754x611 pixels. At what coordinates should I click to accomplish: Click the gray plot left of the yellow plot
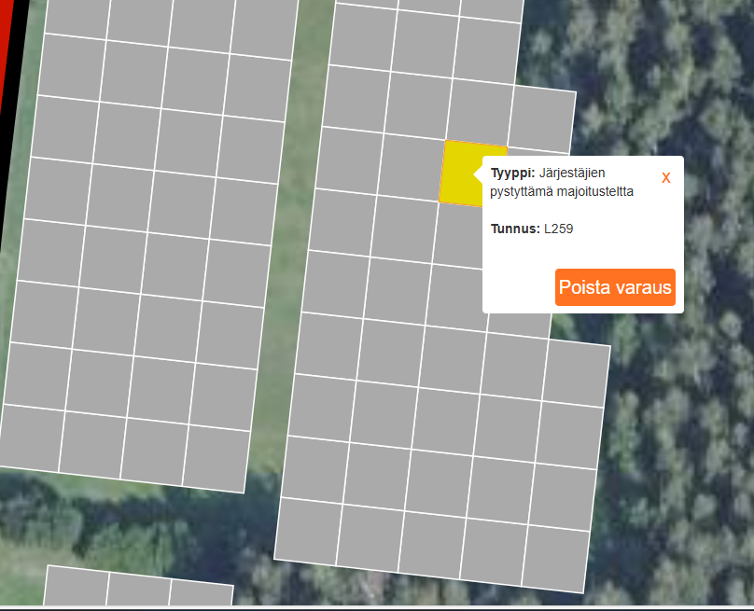click(411, 165)
